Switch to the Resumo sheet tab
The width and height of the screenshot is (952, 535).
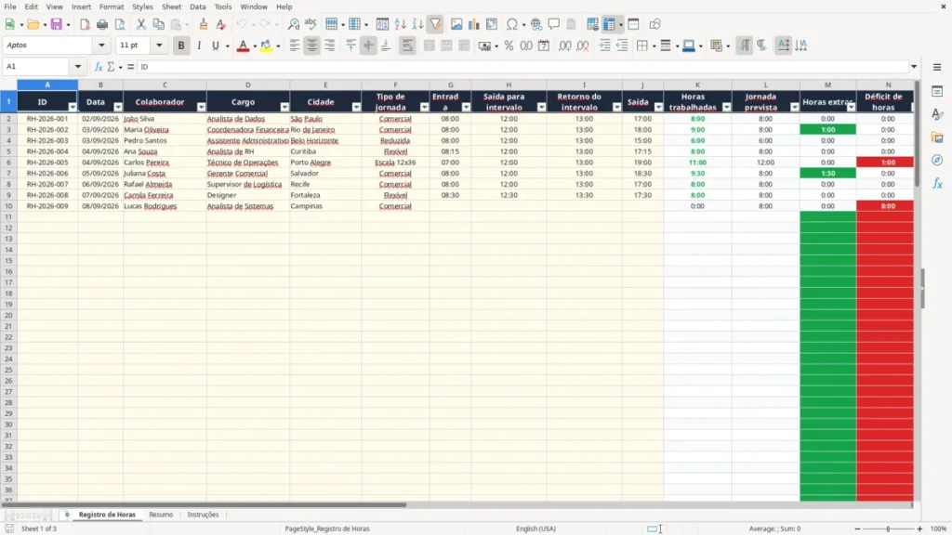(x=161, y=515)
